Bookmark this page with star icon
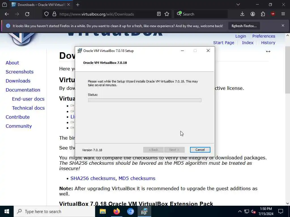This screenshot has width=290, height=217. click(x=167, y=14)
